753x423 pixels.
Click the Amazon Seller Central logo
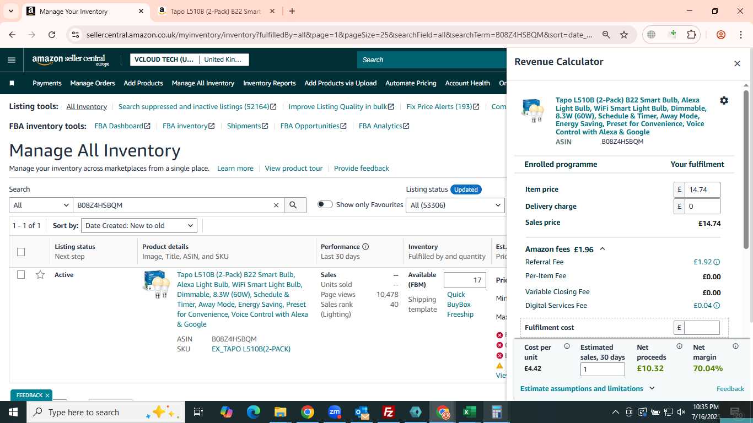tap(71, 60)
